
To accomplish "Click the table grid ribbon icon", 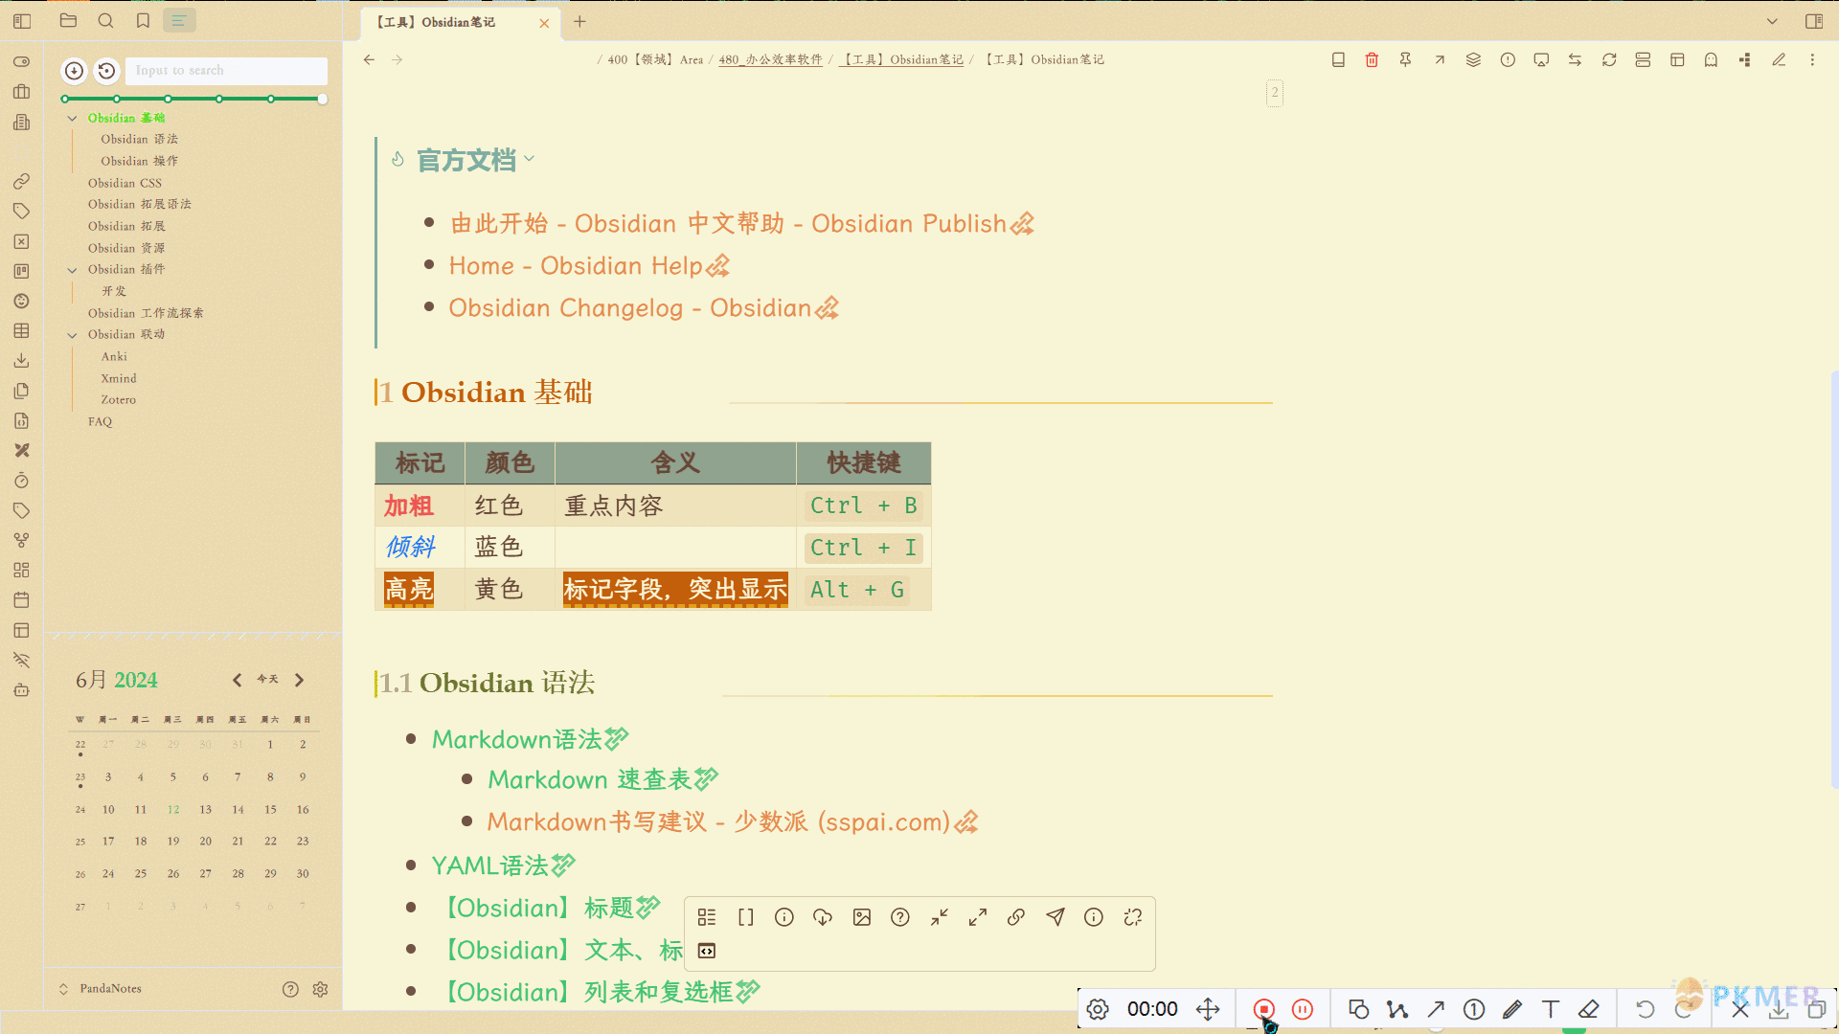I will [x=21, y=330].
